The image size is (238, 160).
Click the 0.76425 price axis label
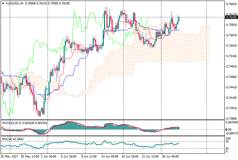click(231, 4)
